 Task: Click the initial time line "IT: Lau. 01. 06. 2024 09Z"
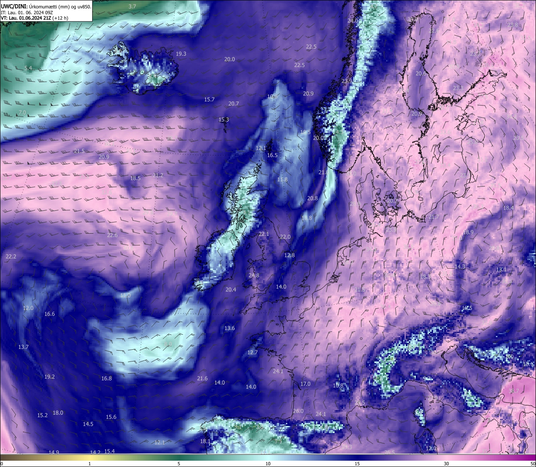[x=27, y=13]
